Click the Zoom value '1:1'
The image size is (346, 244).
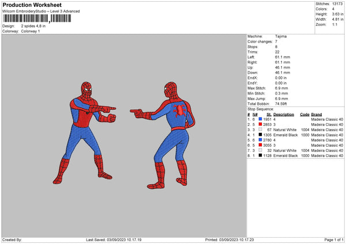[334, 24]
